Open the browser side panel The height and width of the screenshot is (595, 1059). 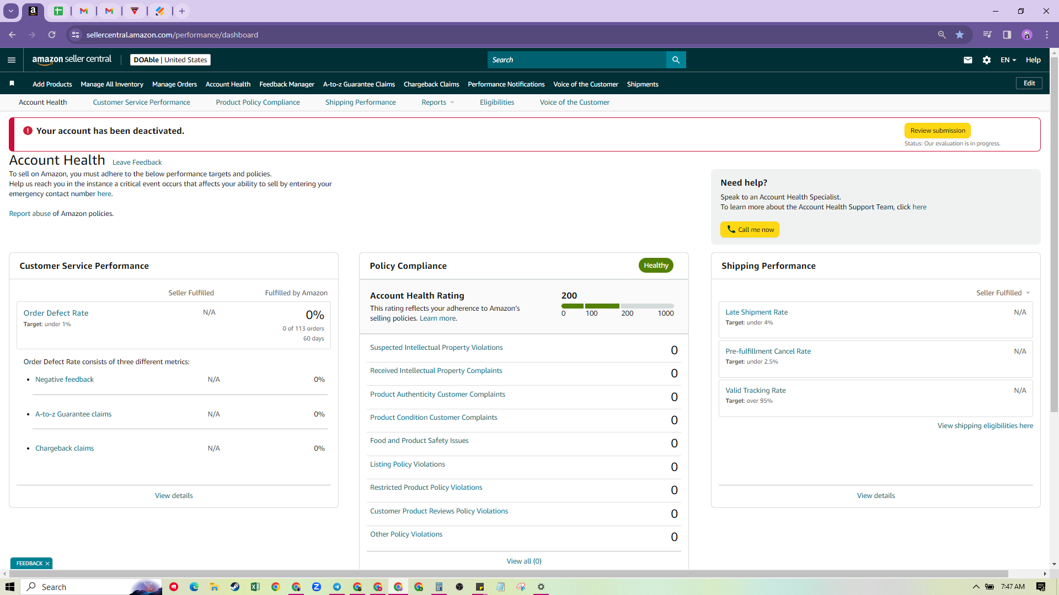tap(1007, 35)
